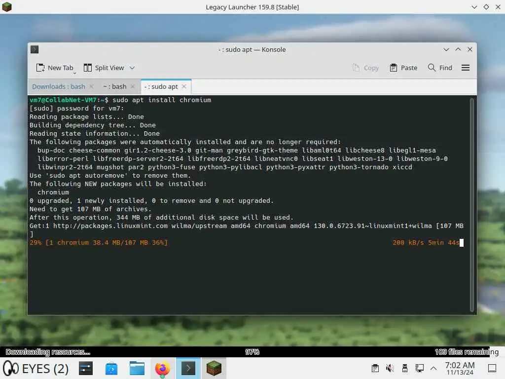505x379 pixels.
Task: Expand hidden system tray icons
Action: tap(434, 368)
